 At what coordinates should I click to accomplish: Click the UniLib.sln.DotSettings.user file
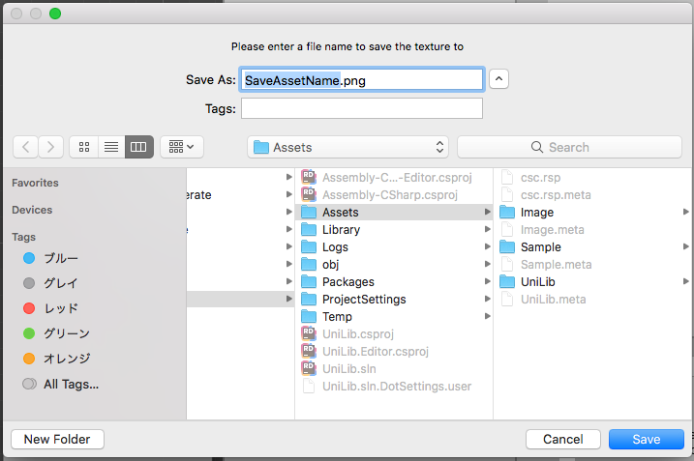coord(394,387)
